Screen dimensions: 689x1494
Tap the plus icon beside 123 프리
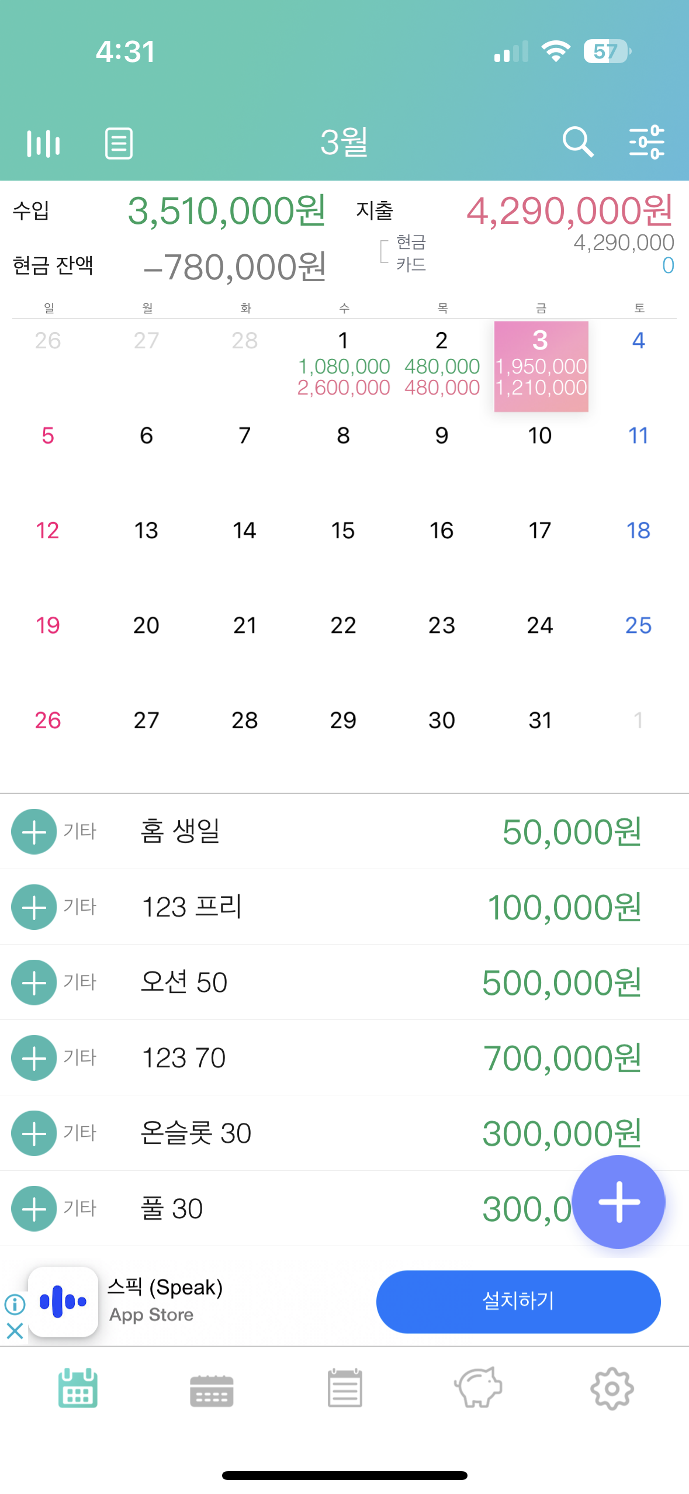(x=34, y=907)
